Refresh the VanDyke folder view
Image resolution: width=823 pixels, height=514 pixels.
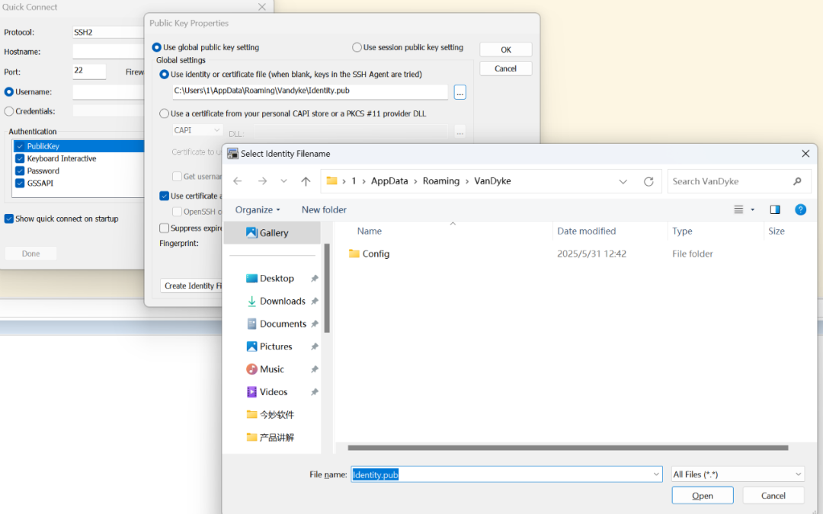pyautogui.click(x=648, y=181)
